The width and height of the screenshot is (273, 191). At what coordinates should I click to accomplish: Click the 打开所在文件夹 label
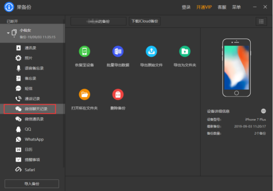click(85, 108)
